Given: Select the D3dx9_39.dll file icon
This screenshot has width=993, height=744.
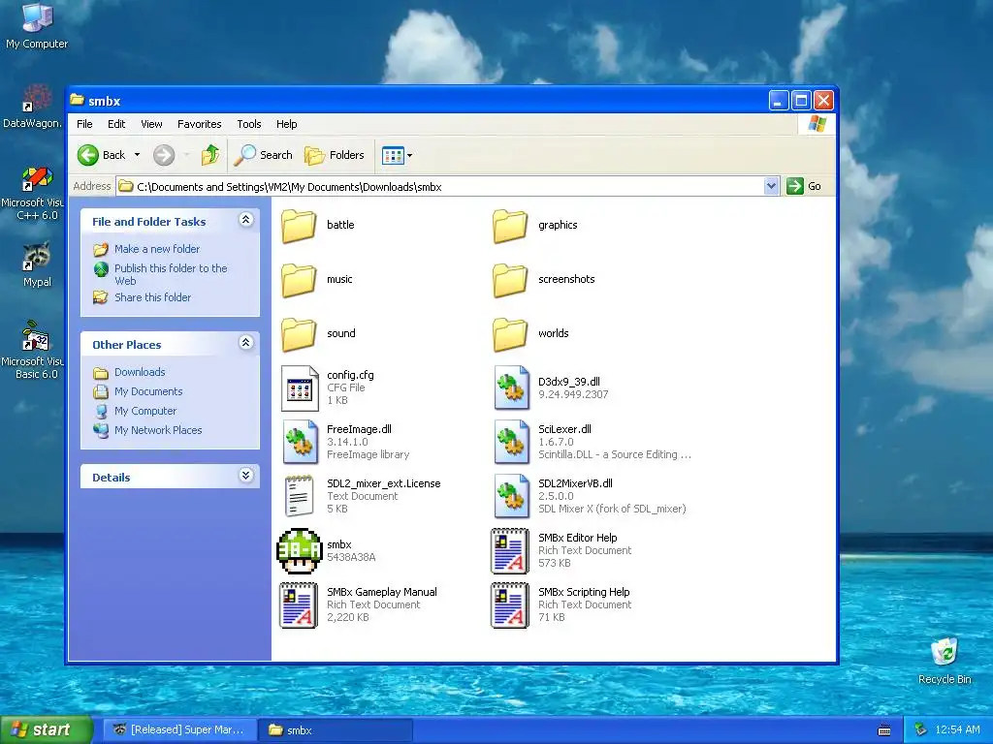Looking at the screenshot, I should click(x=512, y=387).
